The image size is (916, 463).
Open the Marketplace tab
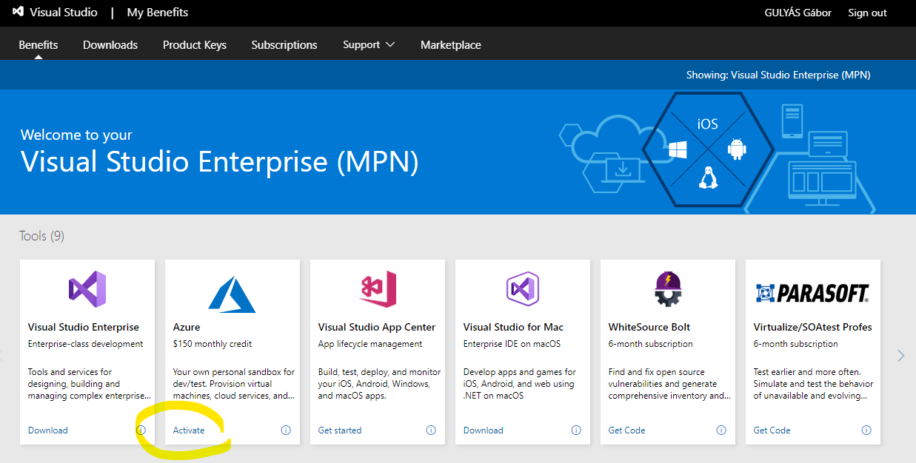tap(451, 44)
